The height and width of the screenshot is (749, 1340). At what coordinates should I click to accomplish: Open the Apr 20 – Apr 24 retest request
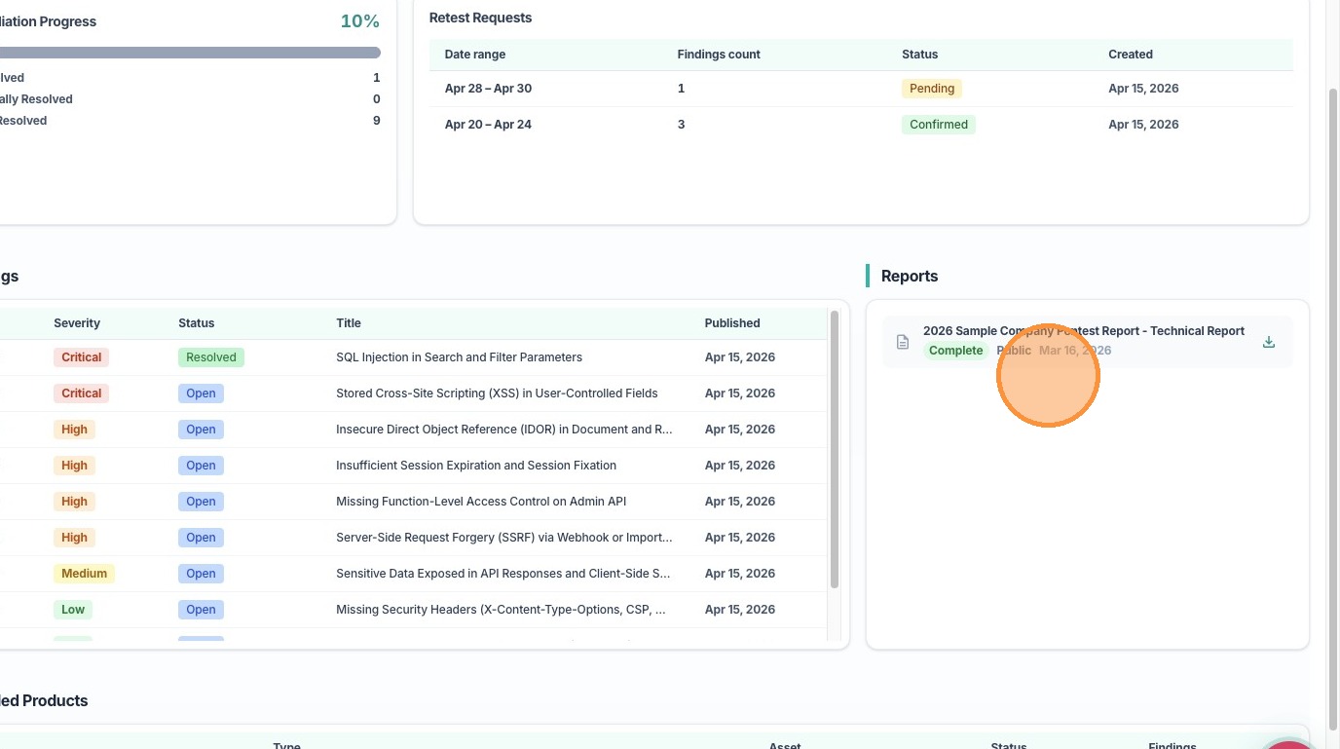coord(861,125)
